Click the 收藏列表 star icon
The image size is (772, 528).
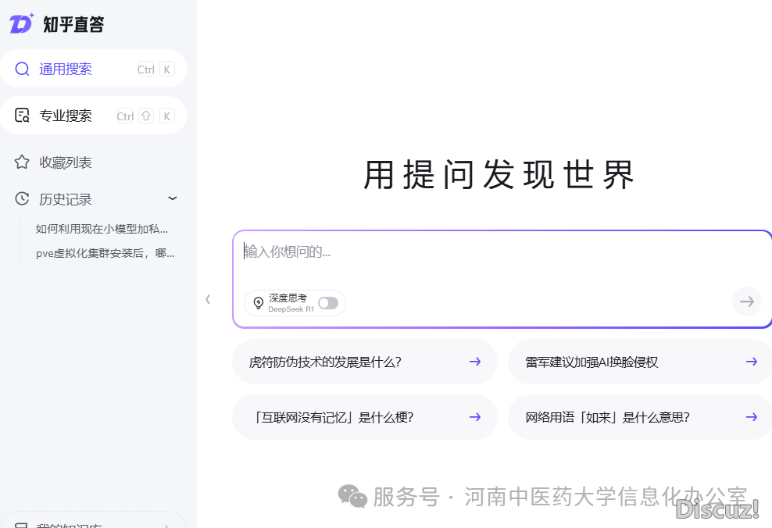point(22,162)
